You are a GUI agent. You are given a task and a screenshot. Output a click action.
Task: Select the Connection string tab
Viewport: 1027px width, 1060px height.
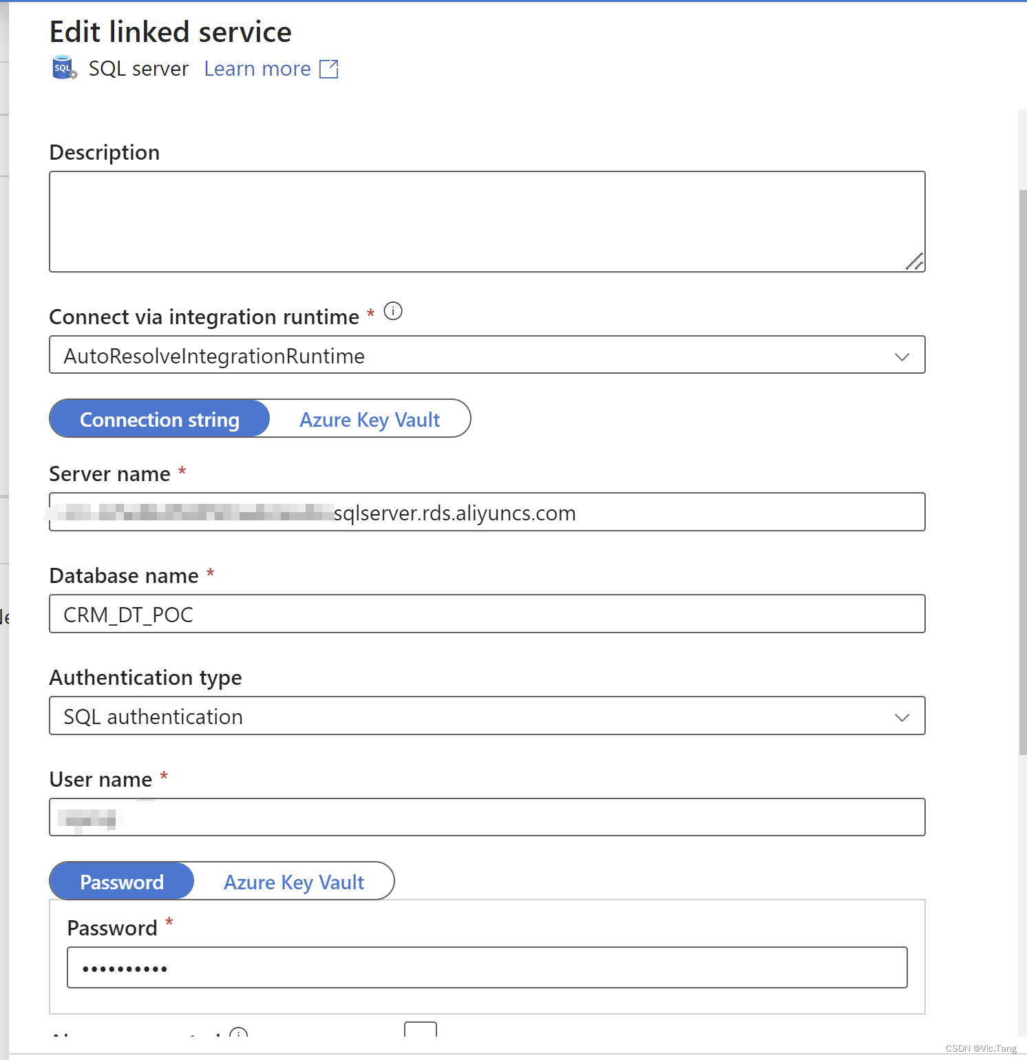click(159, 418)
